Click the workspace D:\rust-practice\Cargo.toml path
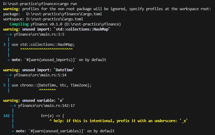Image resolution: width=215 pixels, height=135 pixels. click(55, 19)
